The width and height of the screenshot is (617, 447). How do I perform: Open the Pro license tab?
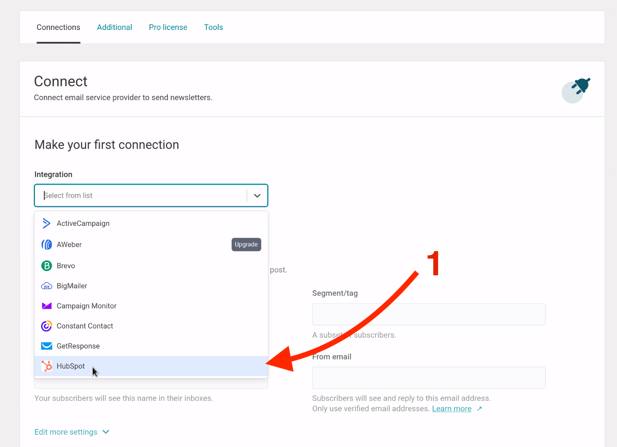(x=168, y=27)
